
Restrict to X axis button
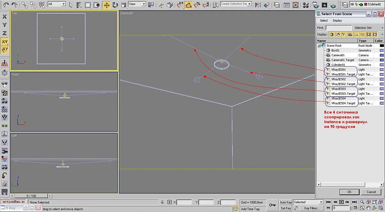point(5,17)
